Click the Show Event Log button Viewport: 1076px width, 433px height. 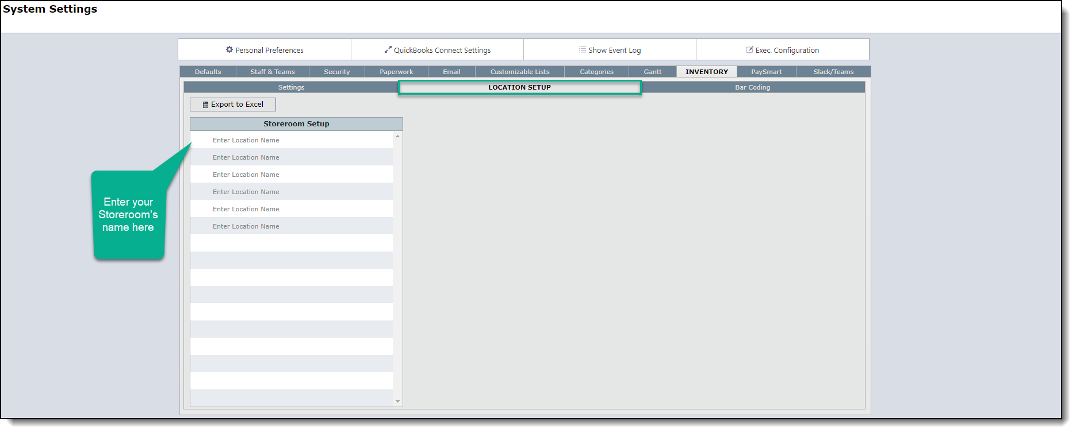610,50
